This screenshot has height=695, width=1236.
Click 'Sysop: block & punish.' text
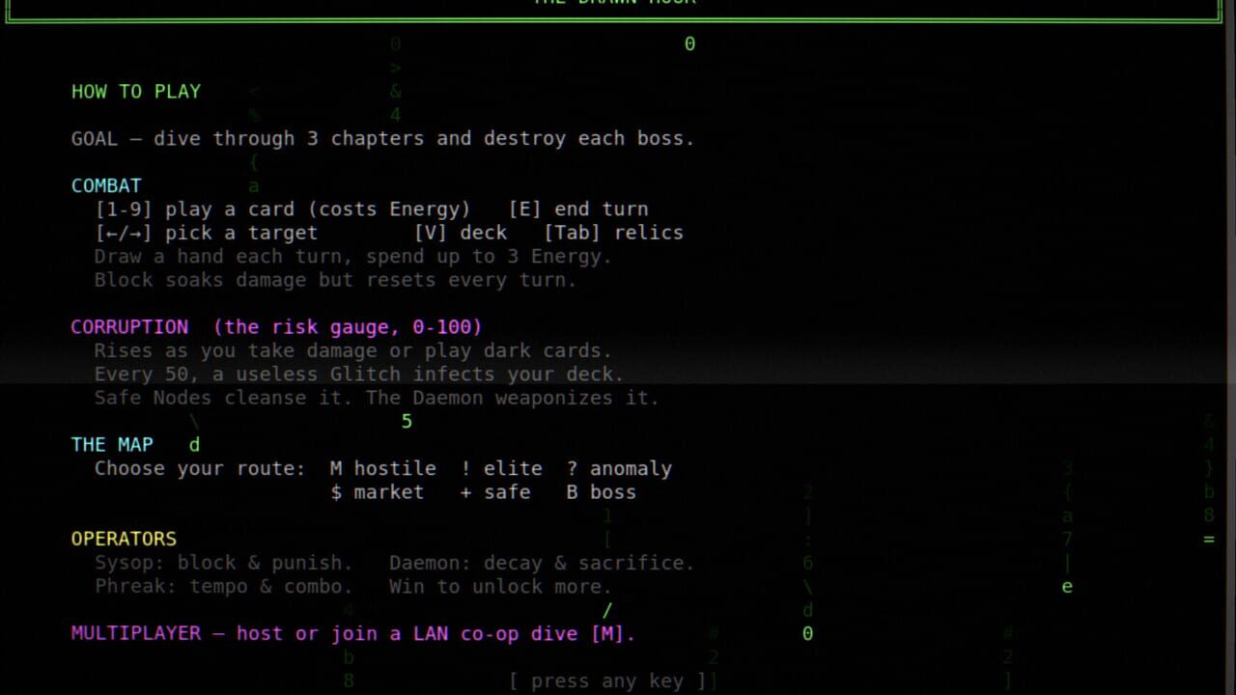click(x=224, y=563)
